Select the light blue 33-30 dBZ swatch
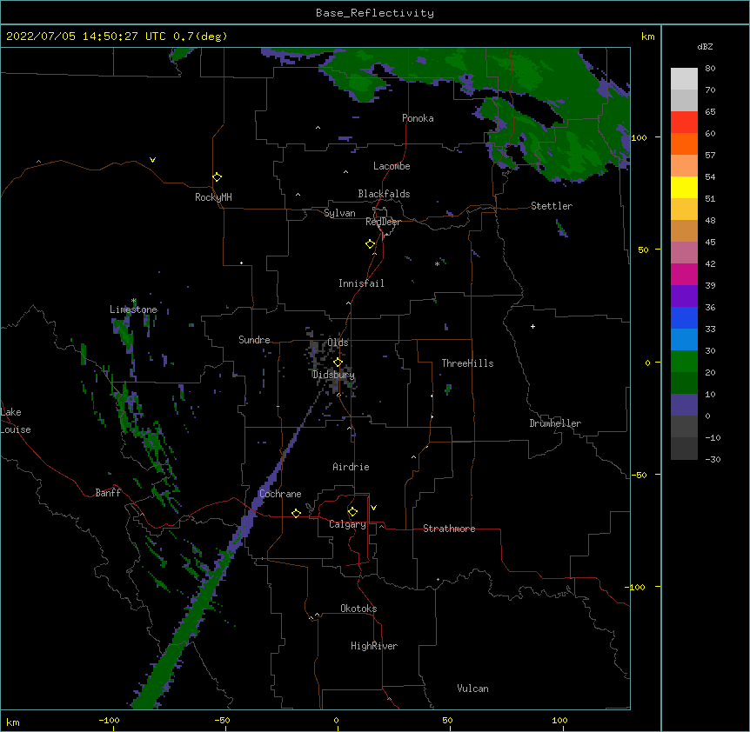This screenshot has width=750, height=732. coord(684,340)
